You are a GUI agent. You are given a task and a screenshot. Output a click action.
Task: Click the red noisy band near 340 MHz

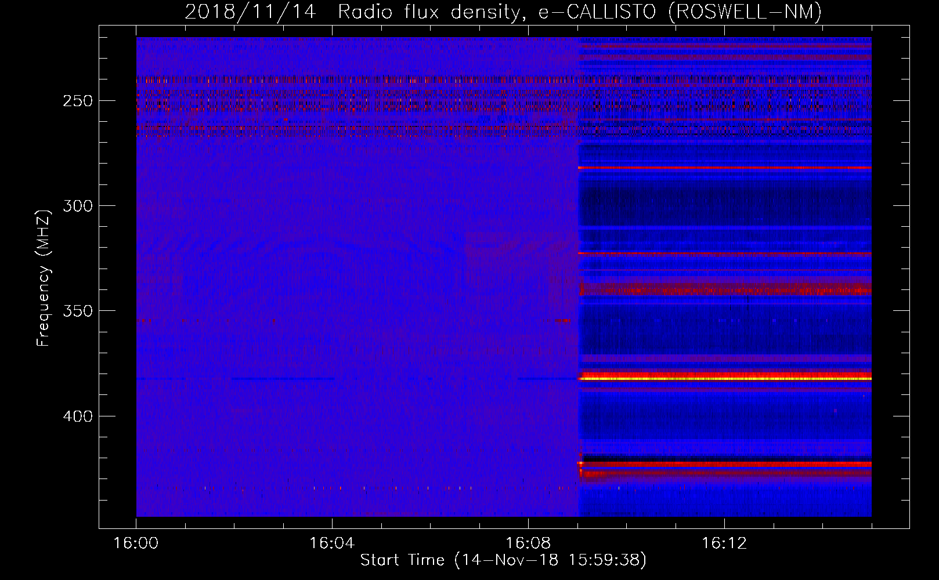click(725, 288)
